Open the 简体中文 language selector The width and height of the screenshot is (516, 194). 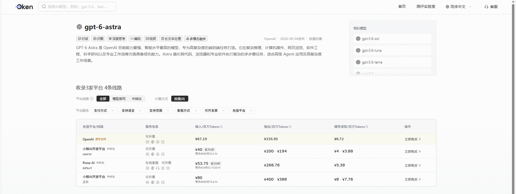[x=458, y=7]
